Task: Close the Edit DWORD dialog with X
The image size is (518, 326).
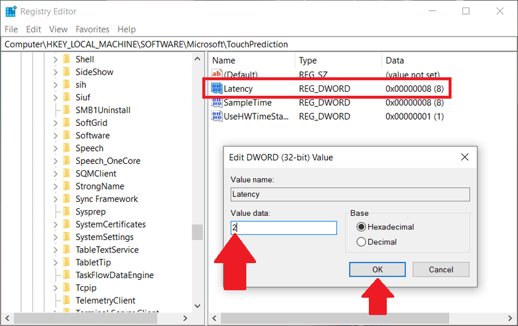Action: (464, 157)
